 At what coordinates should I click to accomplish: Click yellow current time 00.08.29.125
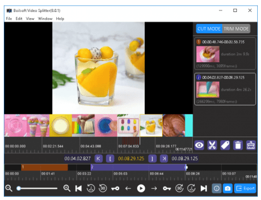coord(131,158)
